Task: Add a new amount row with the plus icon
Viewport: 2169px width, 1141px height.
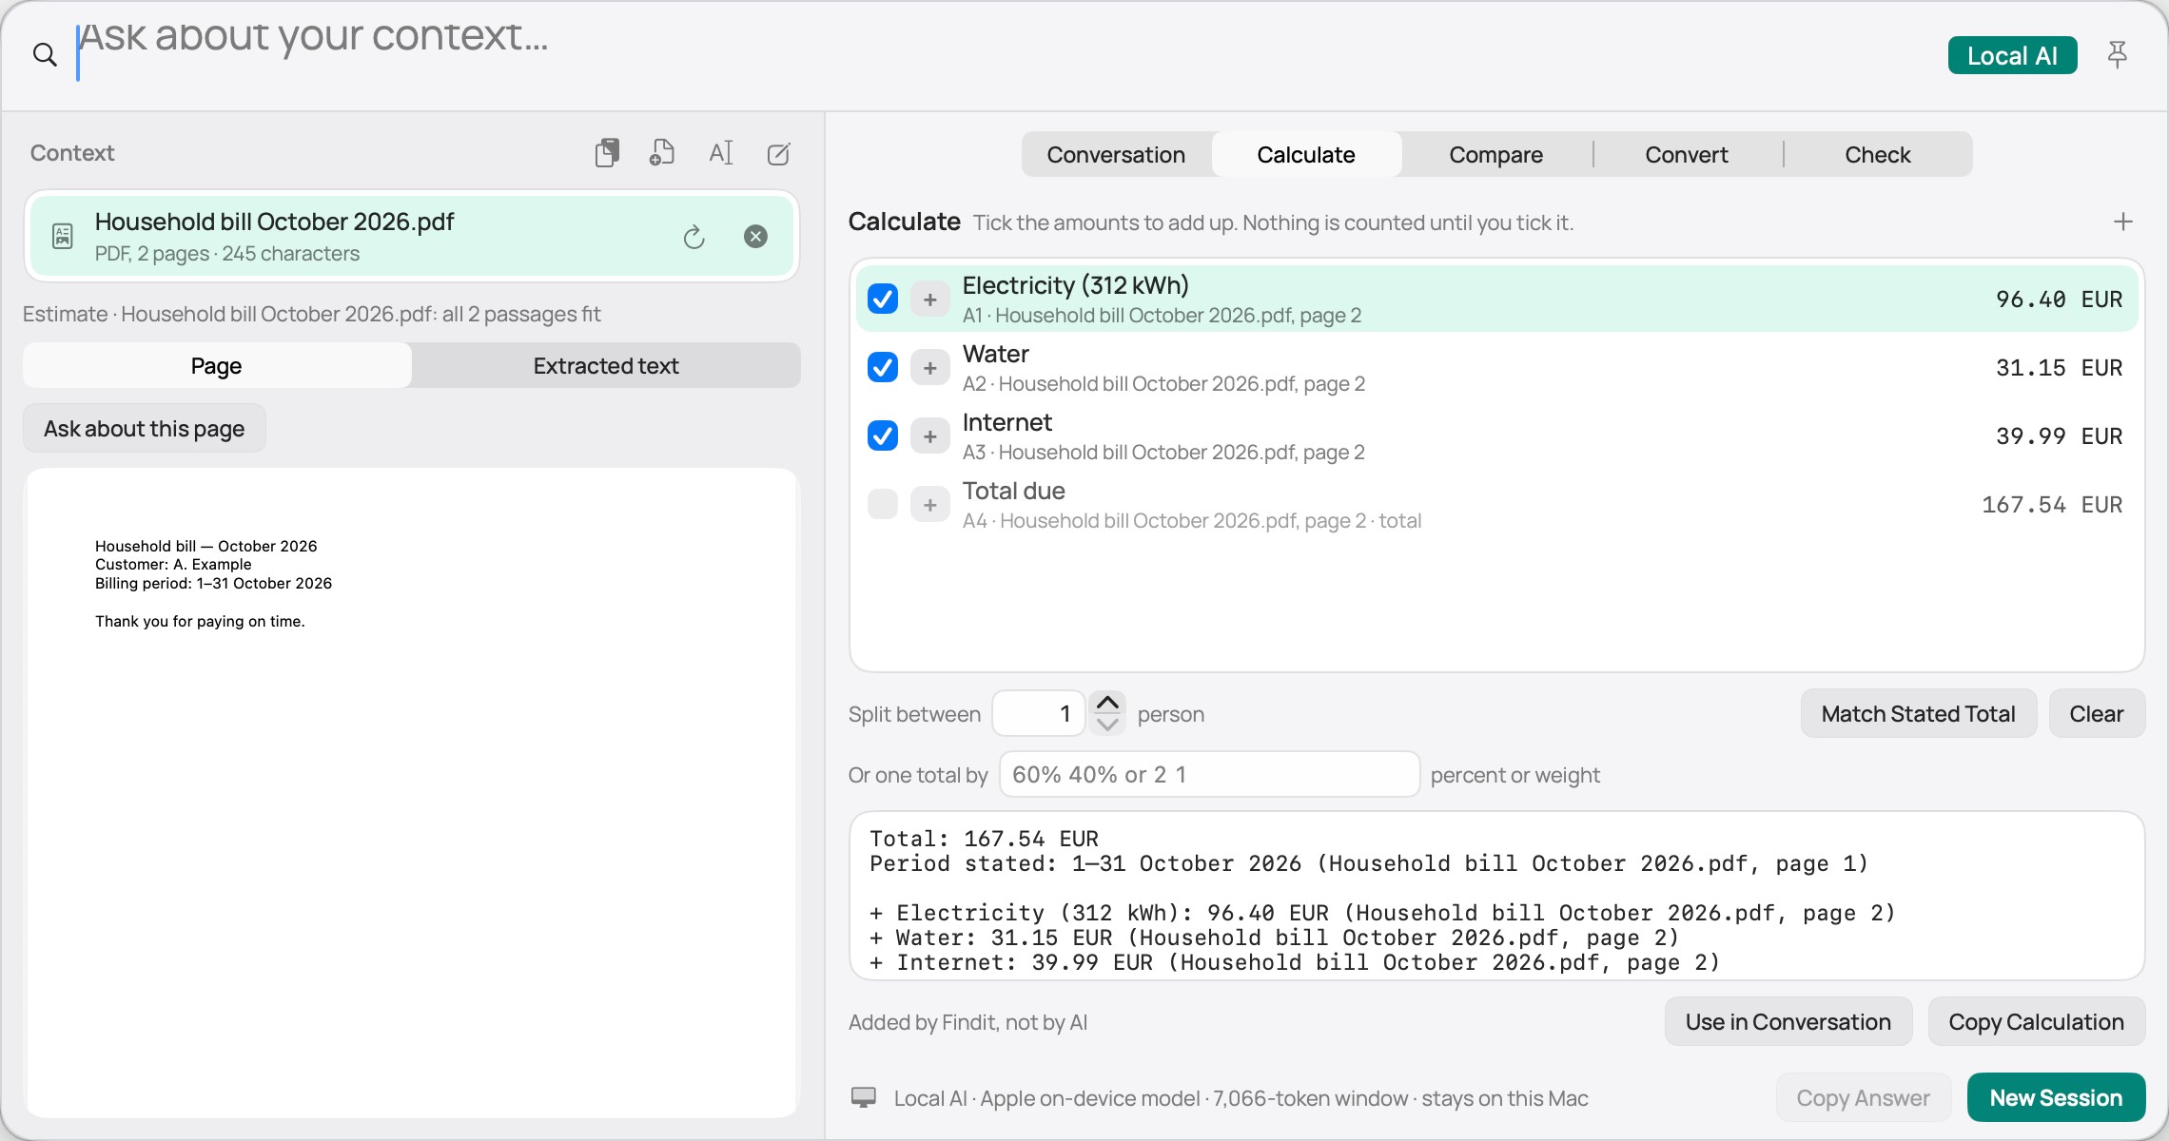Action: [2123, 222]
